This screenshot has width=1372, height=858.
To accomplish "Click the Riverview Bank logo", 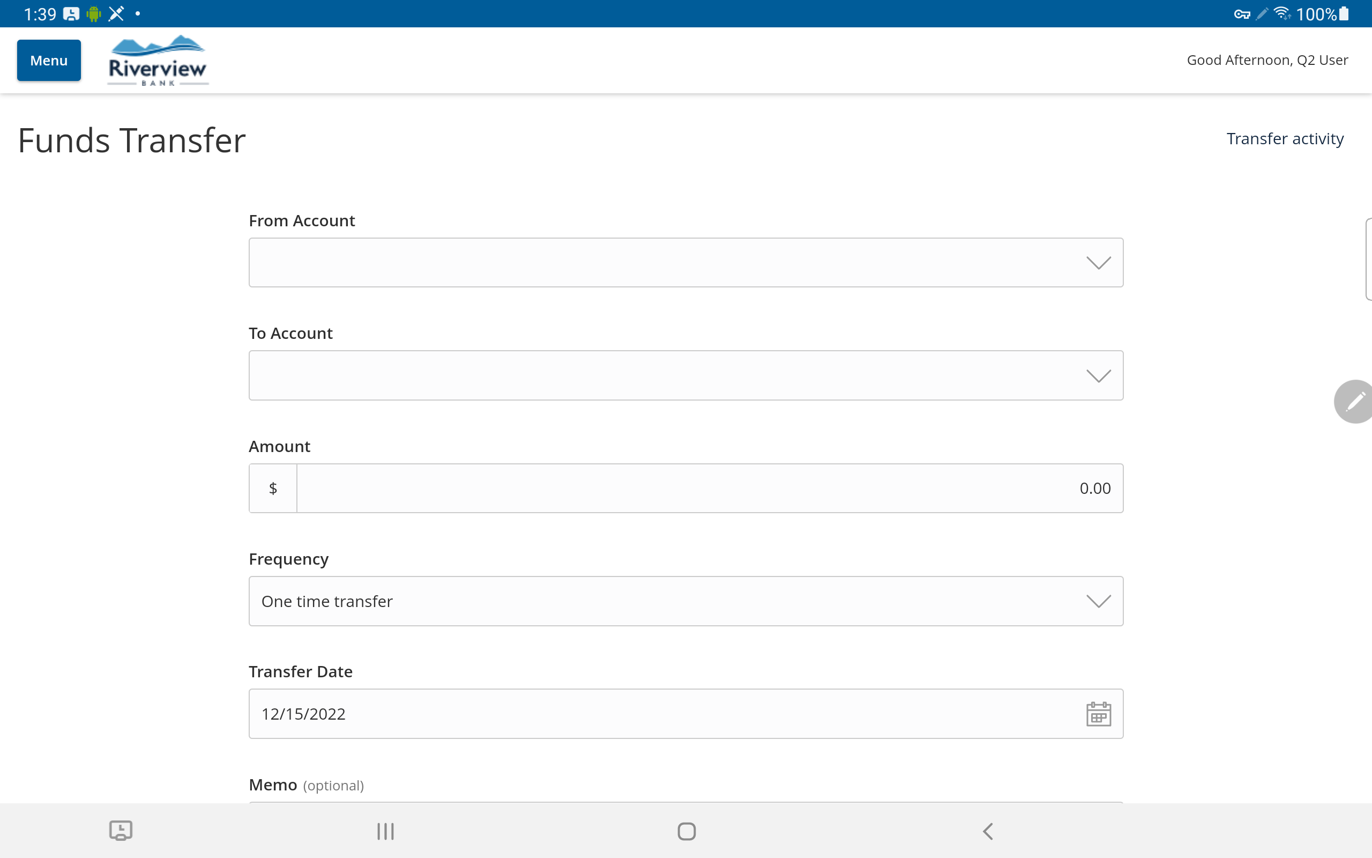I will pos(158,61).
